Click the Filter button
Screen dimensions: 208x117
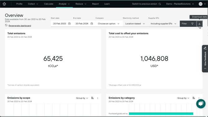coord(188,24)
